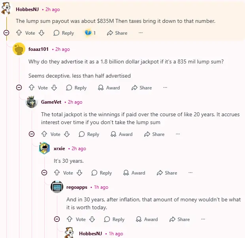Upvote GameVet's comment about the total jackpot
Viewport: 245px width, 238px height.
pyautogui.click(x=44, y=134)
